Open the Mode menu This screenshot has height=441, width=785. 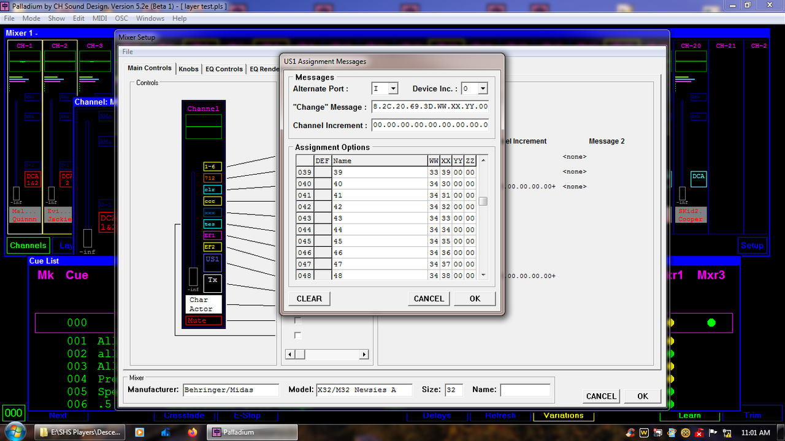click(x=31, y=18)
